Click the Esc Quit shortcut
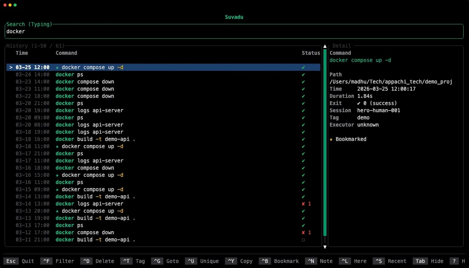Screen dimensions: 469x268 click(x=18, y=261)
